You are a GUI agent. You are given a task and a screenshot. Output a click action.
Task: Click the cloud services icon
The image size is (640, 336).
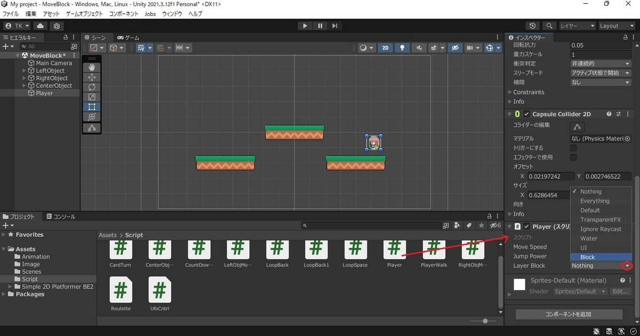coord(41,26)
